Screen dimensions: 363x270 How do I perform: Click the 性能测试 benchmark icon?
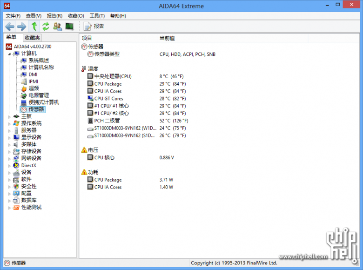click(x=16, y=208)
